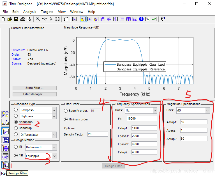The image size is (215, 176).
Task: Open the Equiripple FIR method dropdown
Action: [x=54, y=156]
